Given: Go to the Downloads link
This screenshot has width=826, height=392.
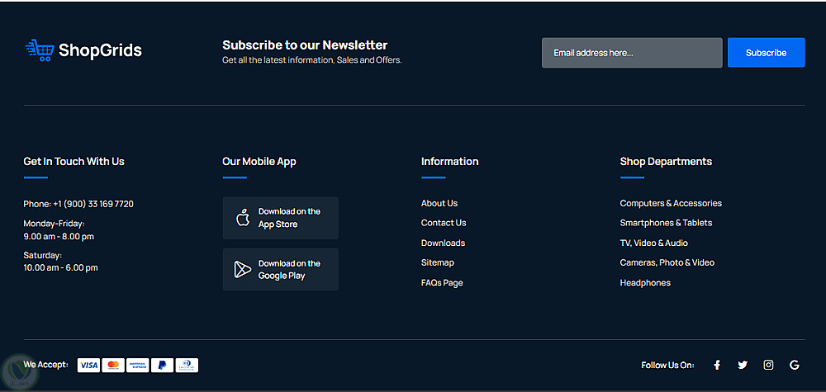Looking at the screenshot, I should click(x=443, y=243).
